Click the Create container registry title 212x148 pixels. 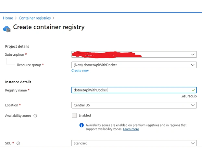(x=49, y=27)
